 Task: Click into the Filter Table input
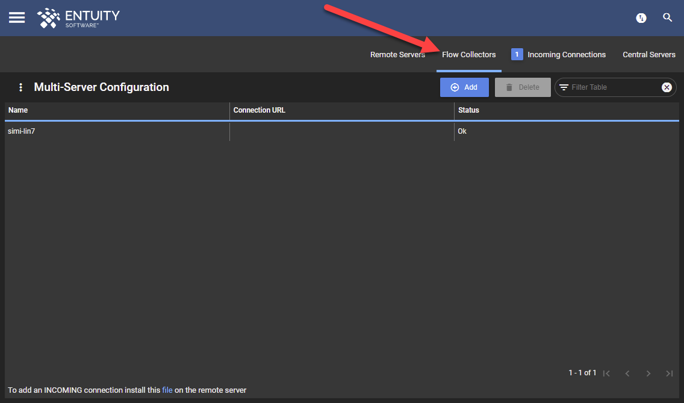coord(615,87)
